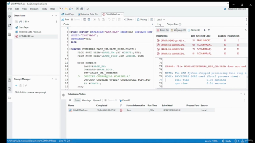Open the Local server dropdown
Image resolution: width=255 pixels, height=143 pixels.
[x=161, y=19]
